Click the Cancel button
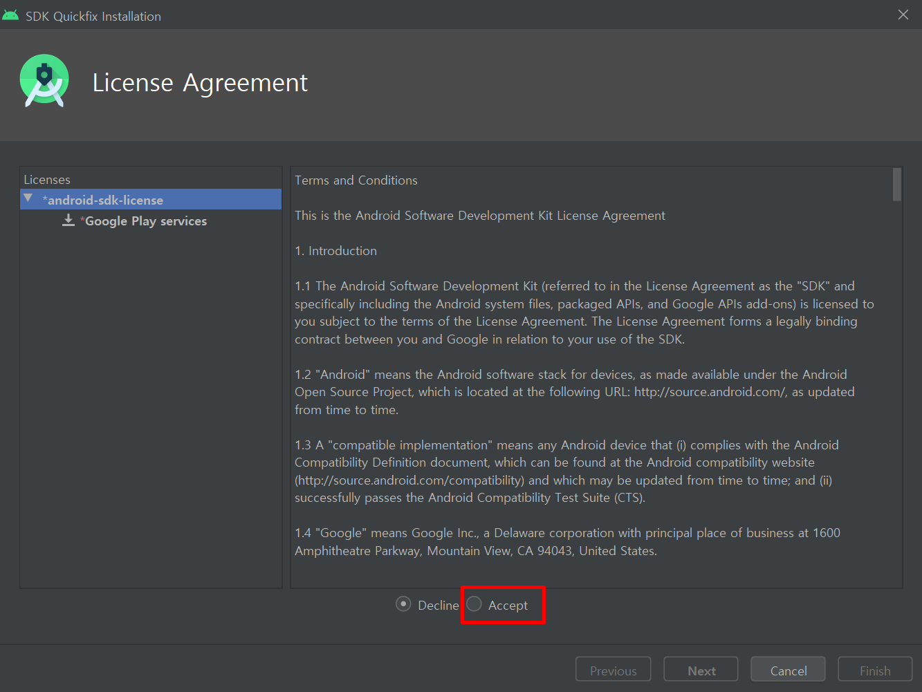Screen dimensions: 922x692 click(789, 671)
